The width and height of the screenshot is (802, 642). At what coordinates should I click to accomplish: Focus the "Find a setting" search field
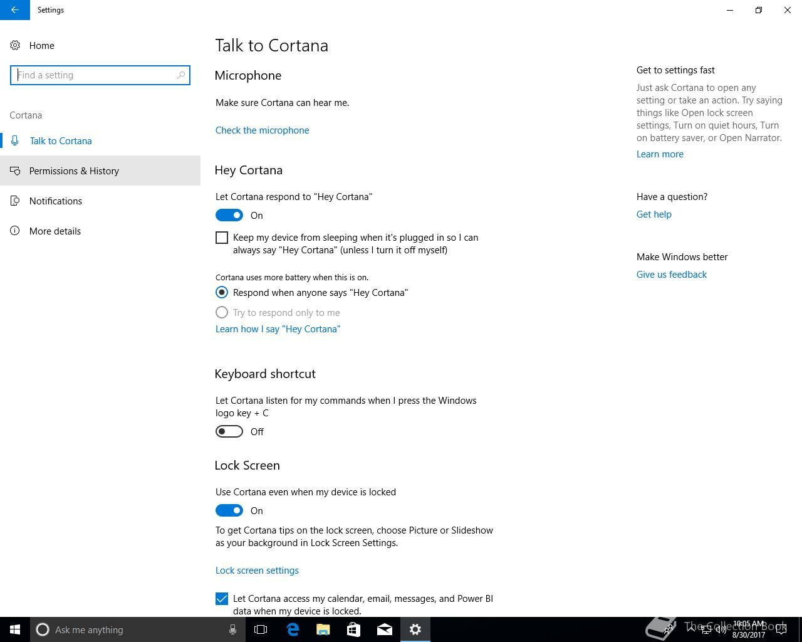coord(100,75)
